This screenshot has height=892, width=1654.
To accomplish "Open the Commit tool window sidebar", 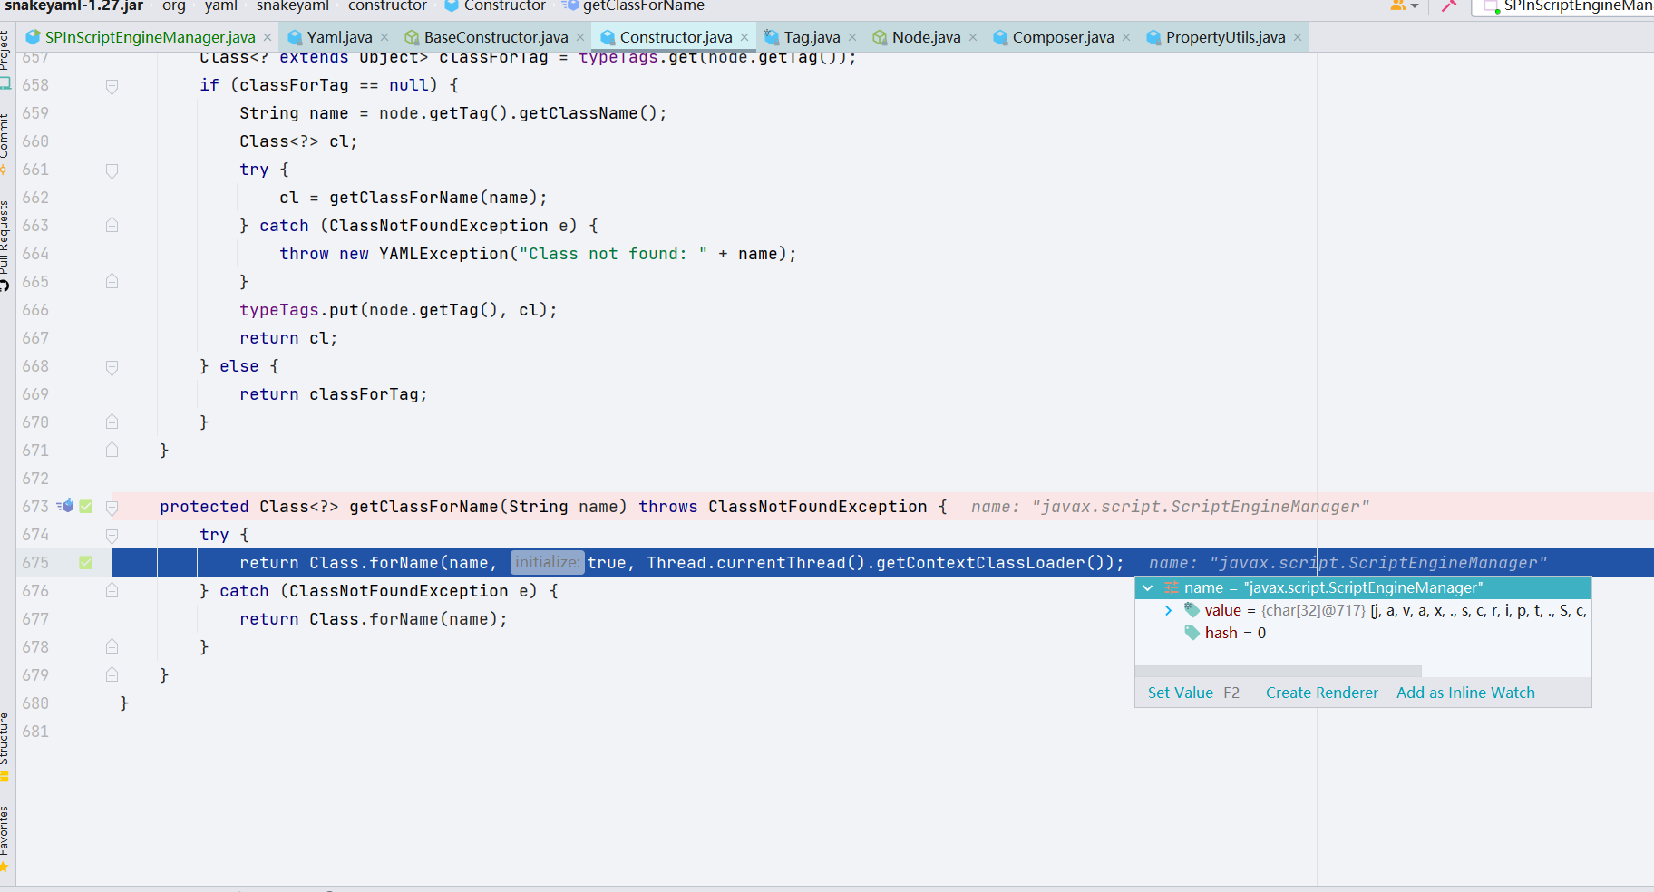I will click(x=5, y=141).
